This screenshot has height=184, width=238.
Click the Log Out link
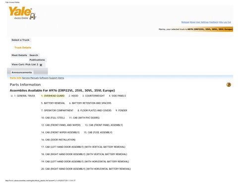click(227, 22)
